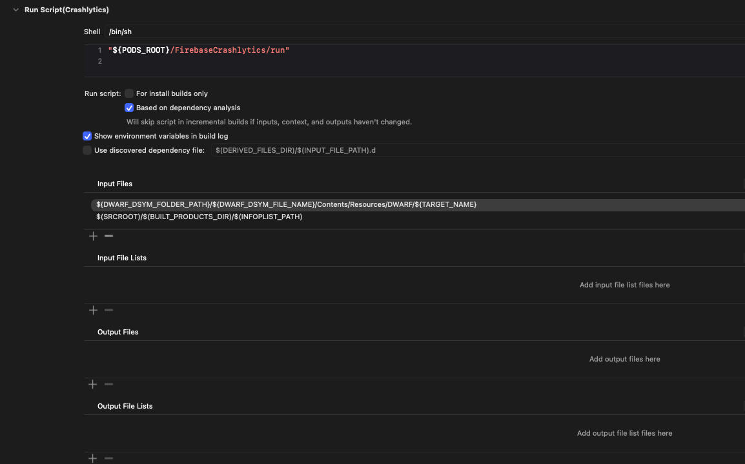Click the Run Script(Crashlytics) title

coord(67,10)
